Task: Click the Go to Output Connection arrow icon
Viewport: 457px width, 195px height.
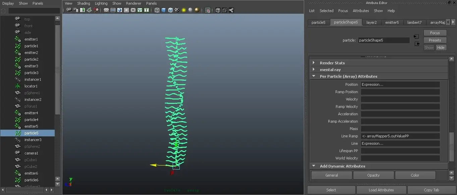Action: [417, 44]
